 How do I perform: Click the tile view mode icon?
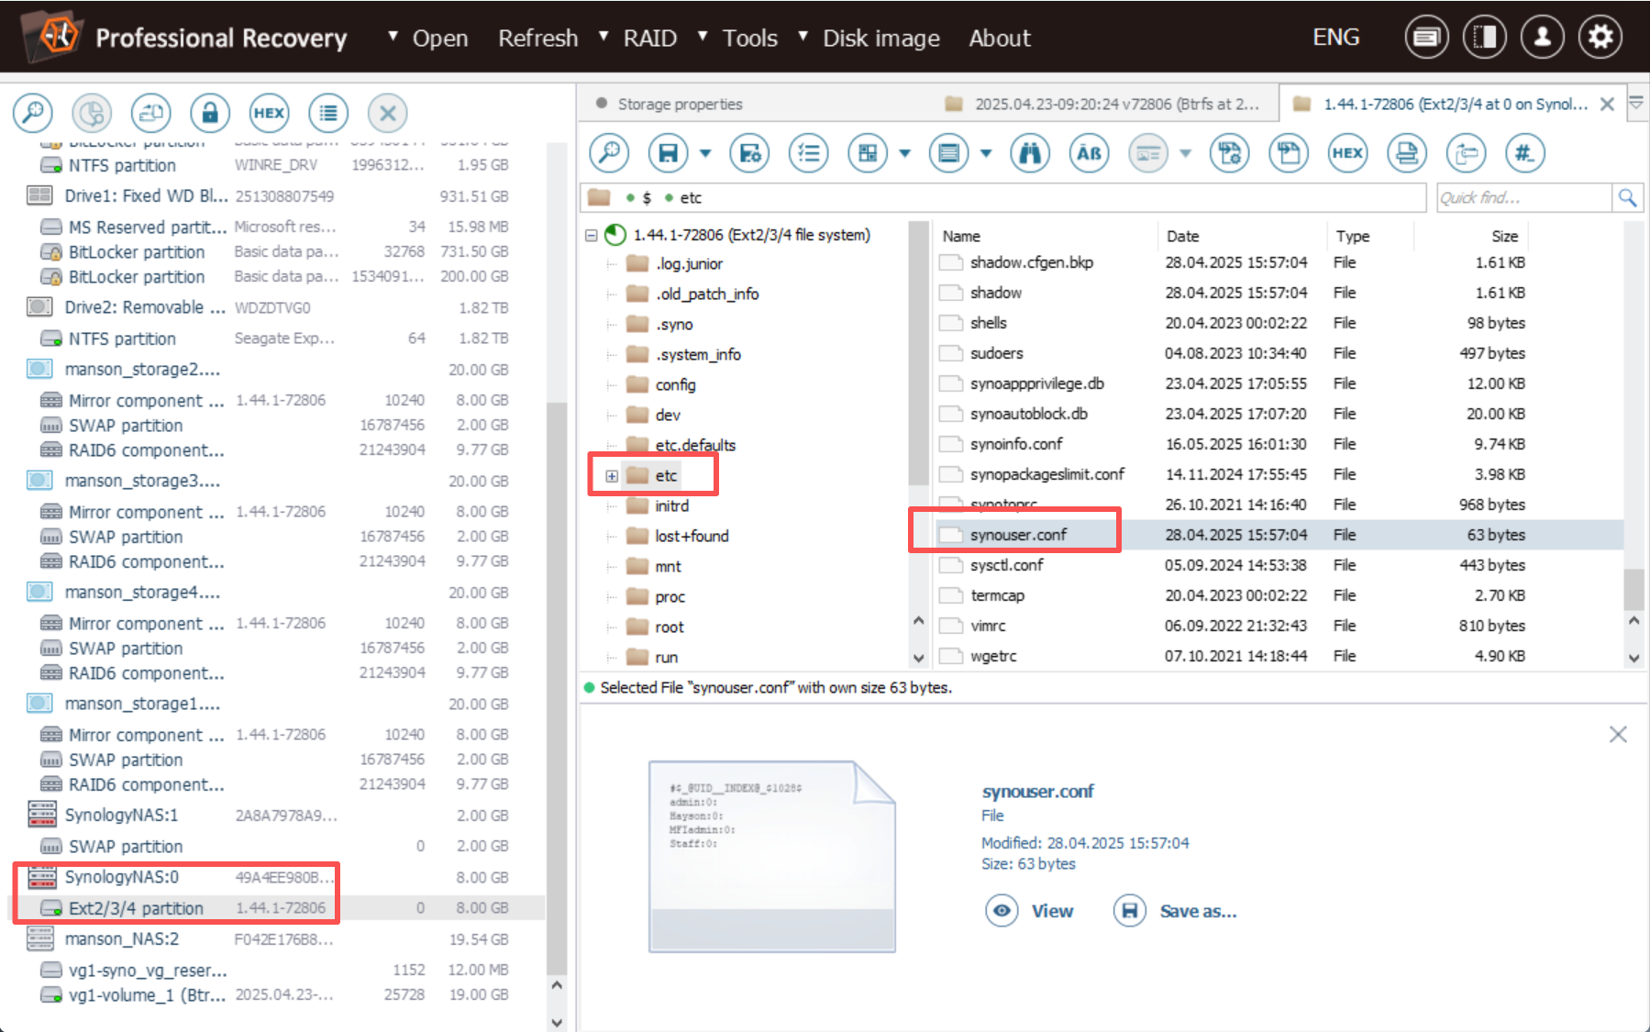pos(868,153)
